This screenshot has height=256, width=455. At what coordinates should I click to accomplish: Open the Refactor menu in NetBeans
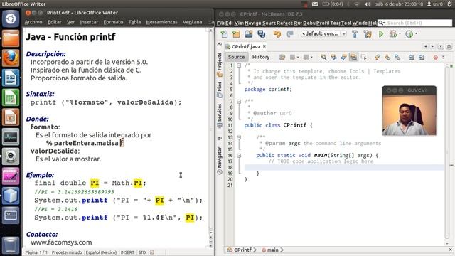(284, 23)
